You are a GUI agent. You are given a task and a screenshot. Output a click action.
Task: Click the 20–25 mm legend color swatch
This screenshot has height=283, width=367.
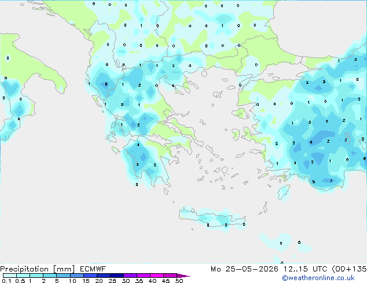103,275
